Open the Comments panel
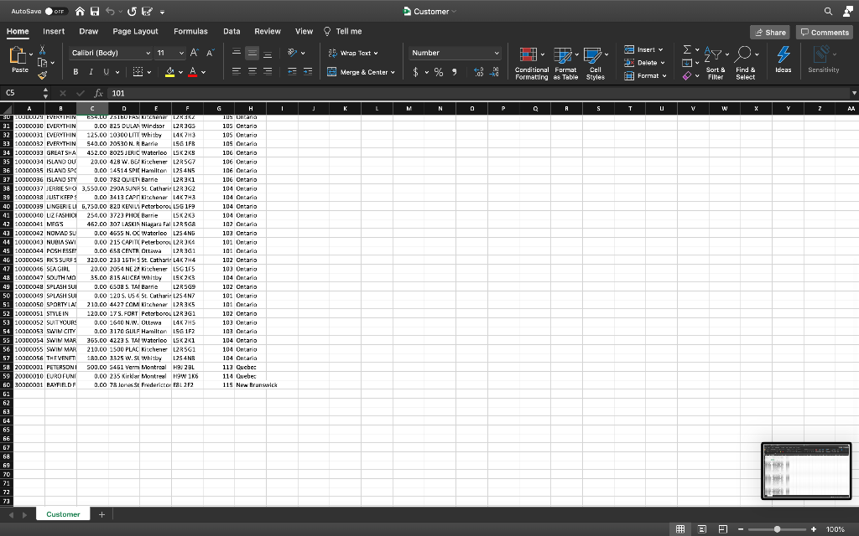This screenshot has width=859, height=536. 824,31
